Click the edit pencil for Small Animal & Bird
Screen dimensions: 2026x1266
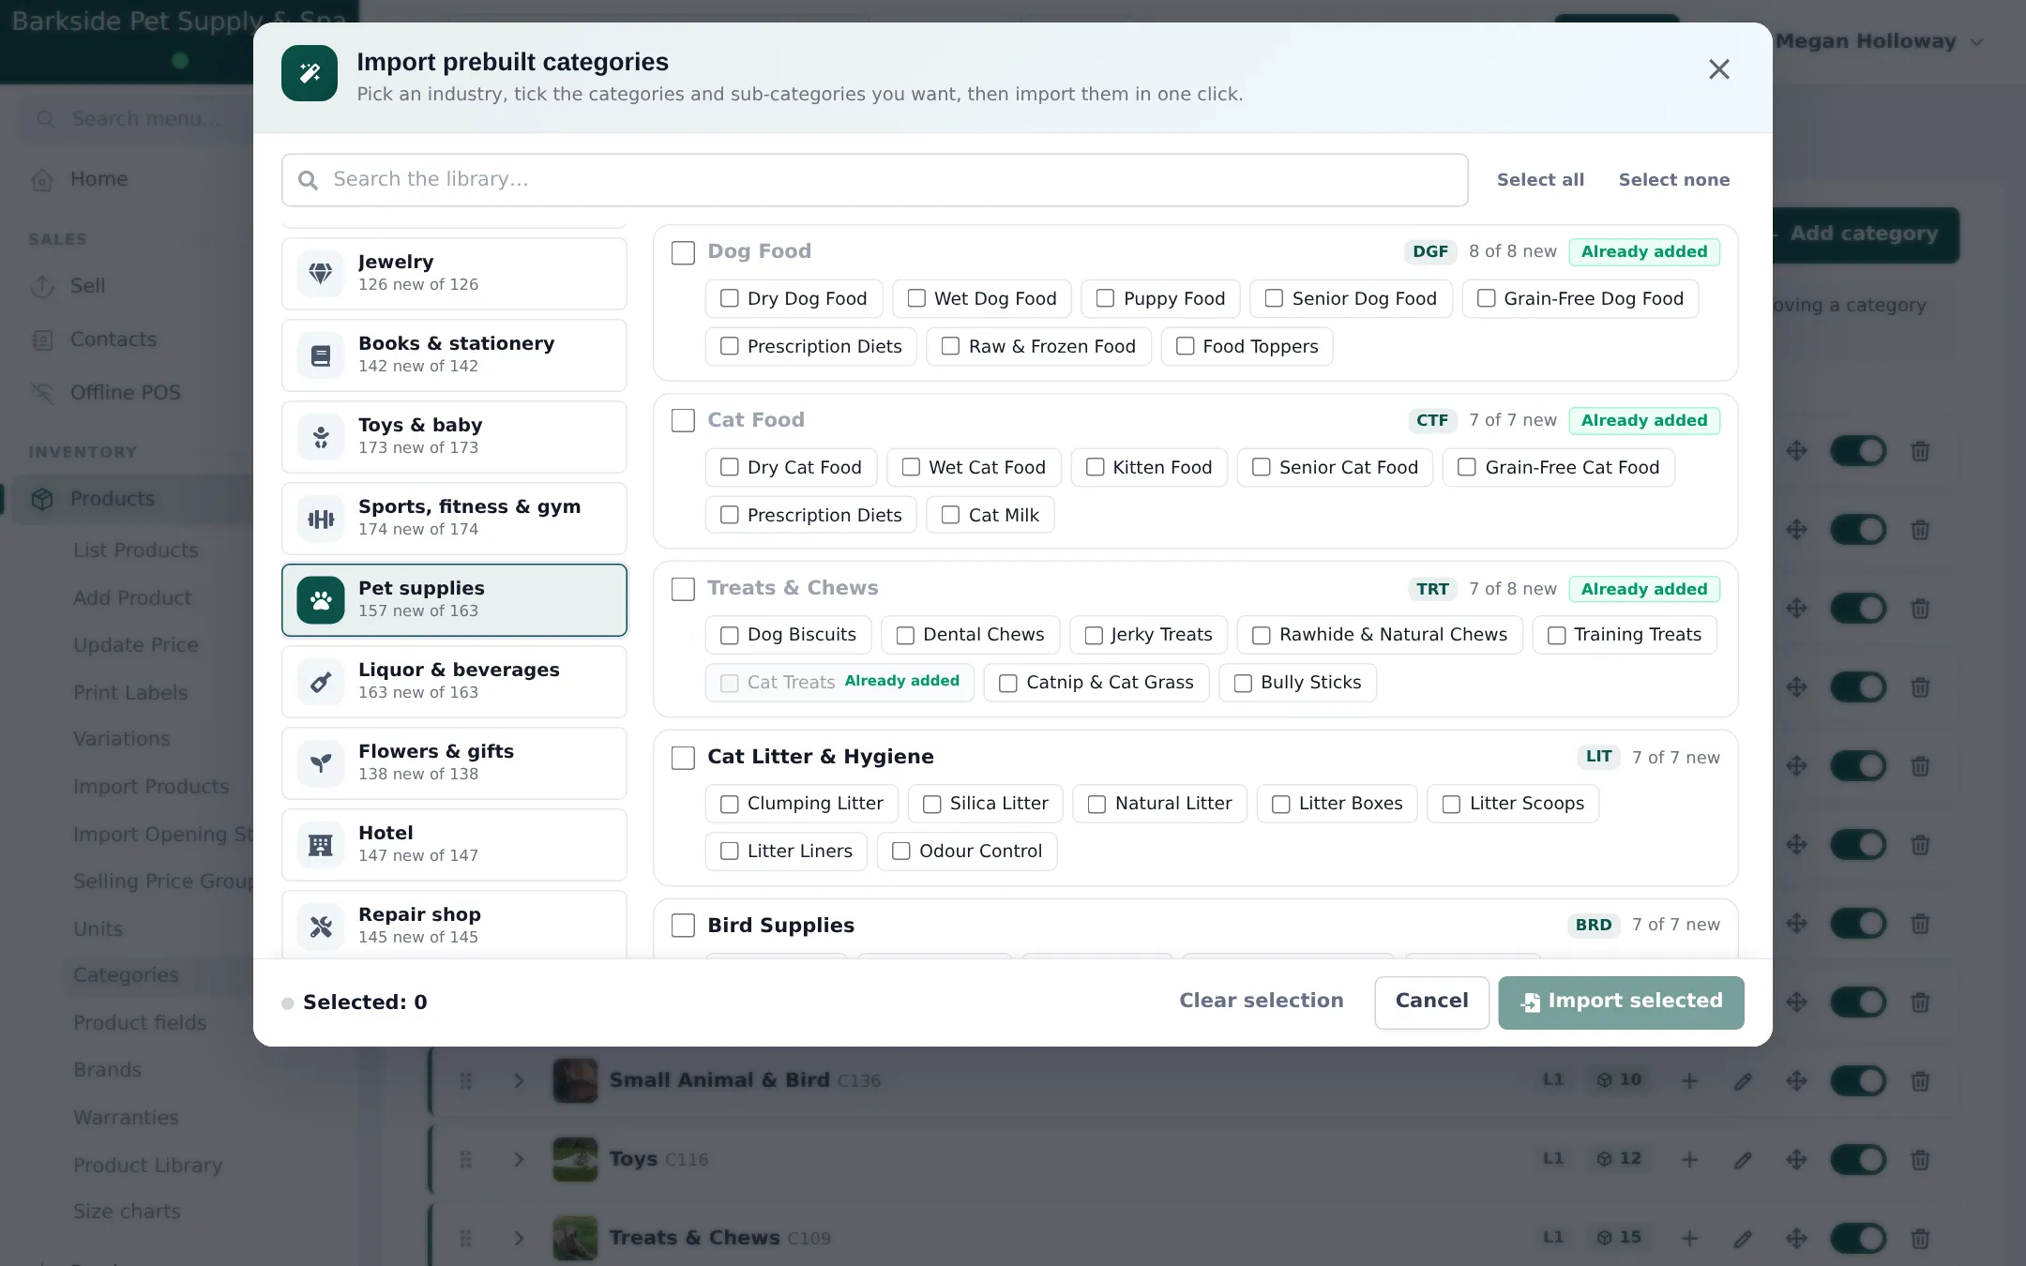point(1743,1081)
